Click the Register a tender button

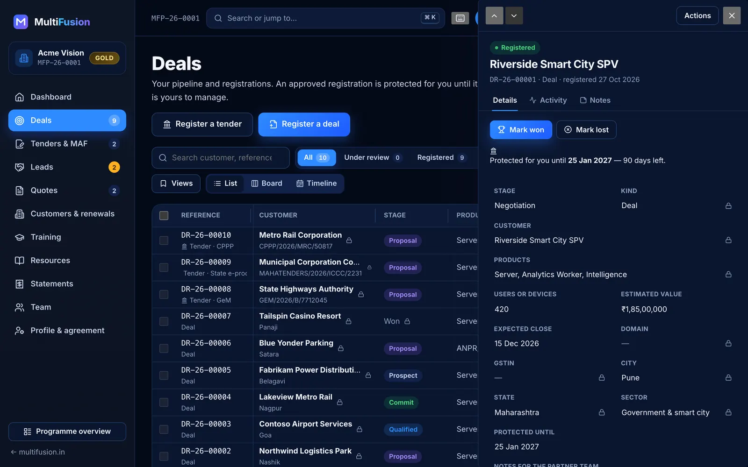tap(202, 124)
